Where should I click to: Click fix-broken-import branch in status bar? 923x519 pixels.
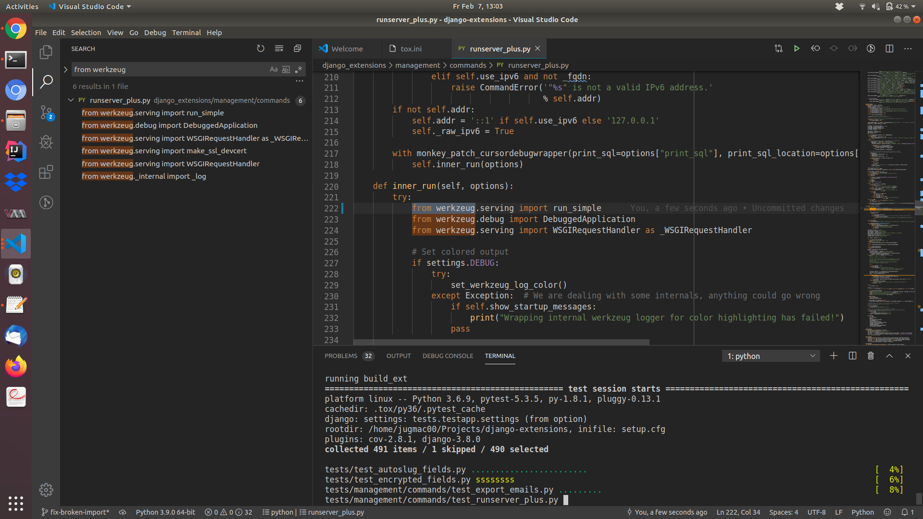click(x=75, y=512)
